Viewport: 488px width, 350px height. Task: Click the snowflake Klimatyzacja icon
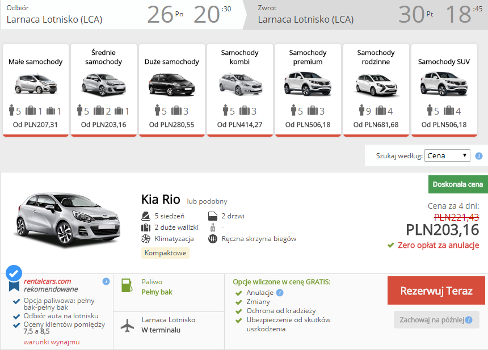coord(146,239)
